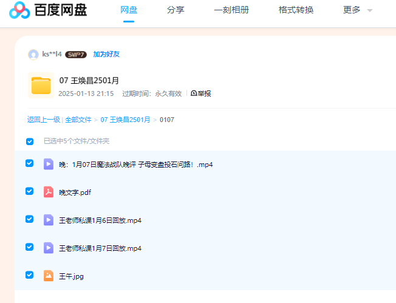Expand the 更多 dropdown arrow
This screenshot has width=396, height=303.
[370, 10]
